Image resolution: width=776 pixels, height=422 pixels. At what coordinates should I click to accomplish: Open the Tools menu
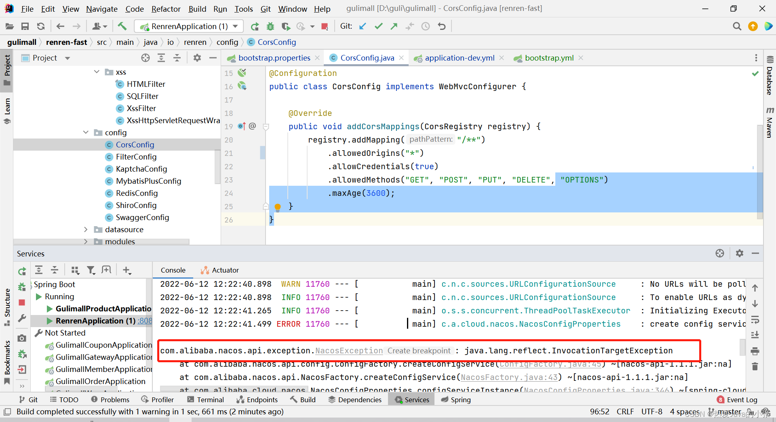point(244,9)
